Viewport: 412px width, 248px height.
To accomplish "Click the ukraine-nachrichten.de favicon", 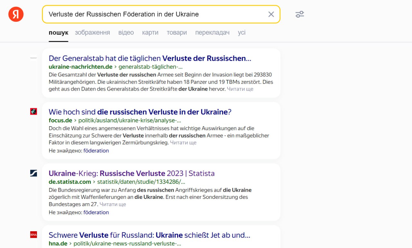I will point(33,58).
